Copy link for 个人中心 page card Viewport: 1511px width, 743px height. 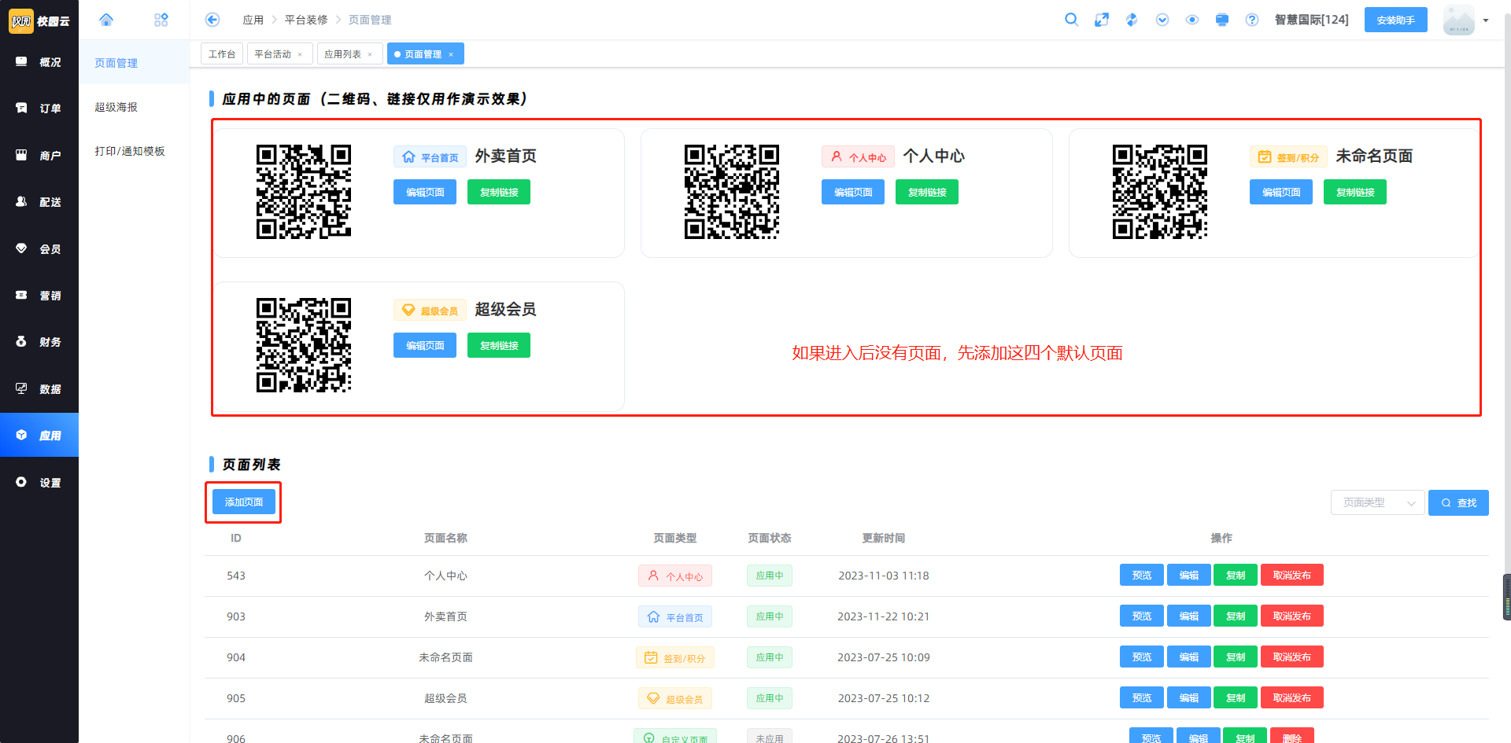point(927,192)
